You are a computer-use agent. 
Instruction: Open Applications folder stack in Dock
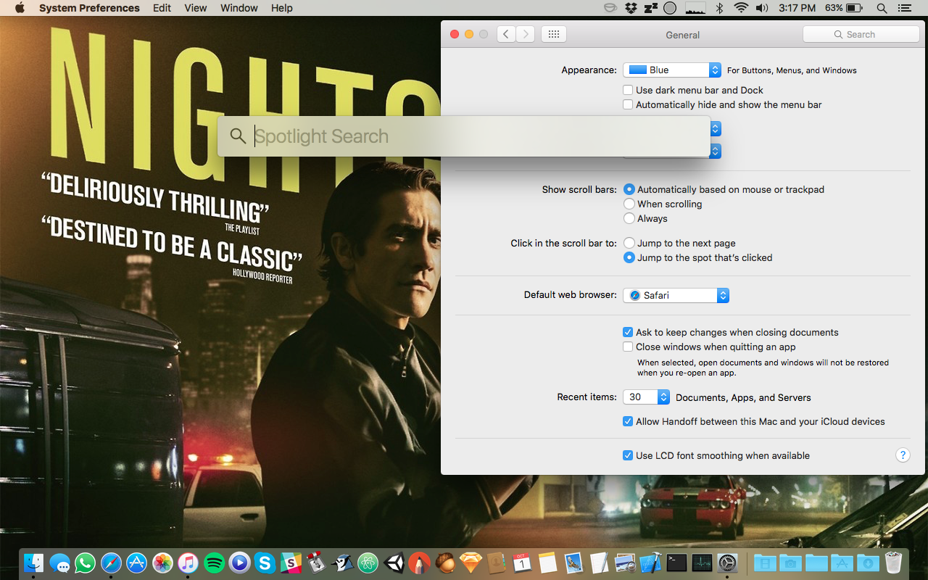[x=841, y=563]
